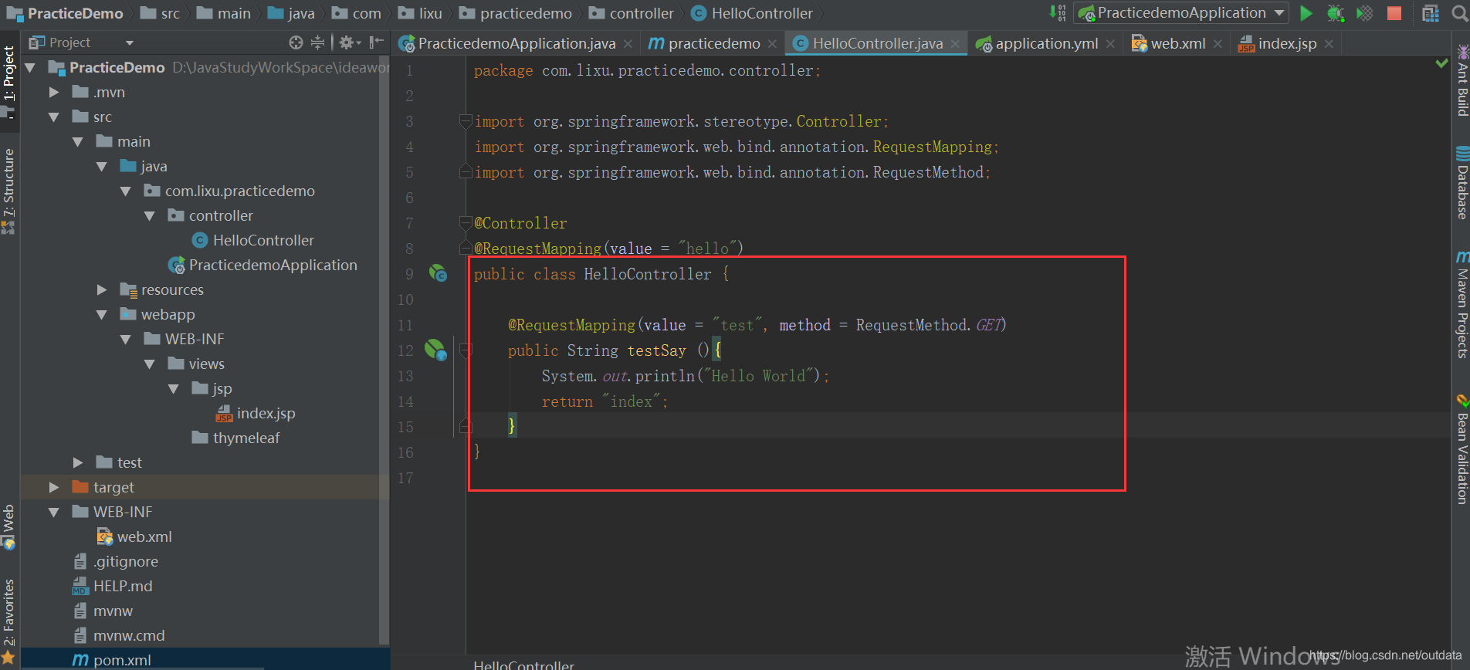Collapse all in project panel
Image resolution: width=1470 pixels, height=670 pixels.
coord(317,42)
